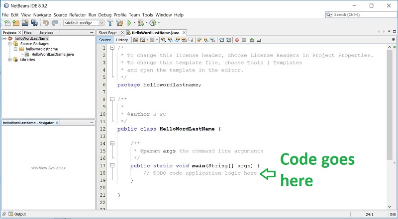This screenshot has width=398, height=219.
Task: Click the editor scrollbar down arrow
Action: tap(390, 207)
